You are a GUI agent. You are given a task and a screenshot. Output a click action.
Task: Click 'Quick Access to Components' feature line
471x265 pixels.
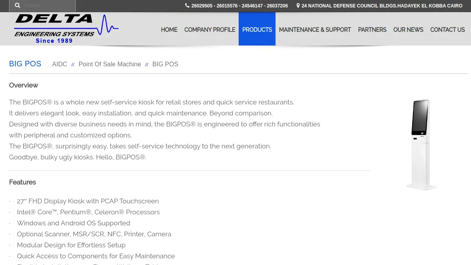(96, 256)
